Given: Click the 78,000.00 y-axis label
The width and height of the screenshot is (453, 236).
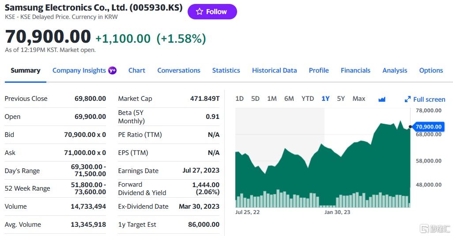Looking at the screenshot, I should tap(428, 111).
